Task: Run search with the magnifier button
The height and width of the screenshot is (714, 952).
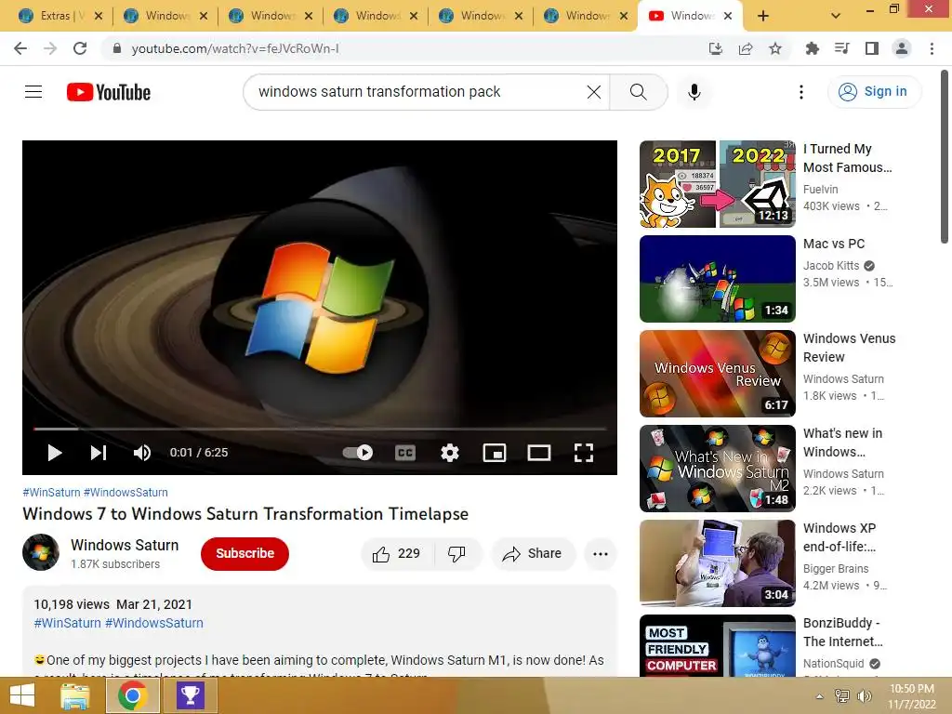Action: pyautogui.click(x=638, y=92)
